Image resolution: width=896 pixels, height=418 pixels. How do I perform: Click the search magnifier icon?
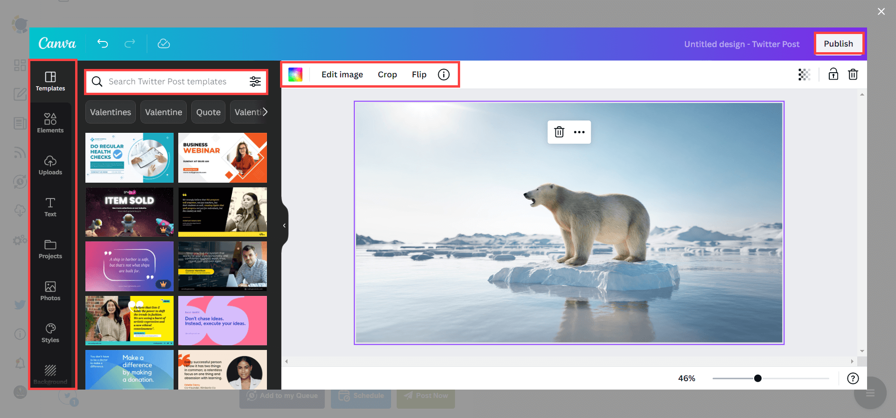(x=97, y=82)
